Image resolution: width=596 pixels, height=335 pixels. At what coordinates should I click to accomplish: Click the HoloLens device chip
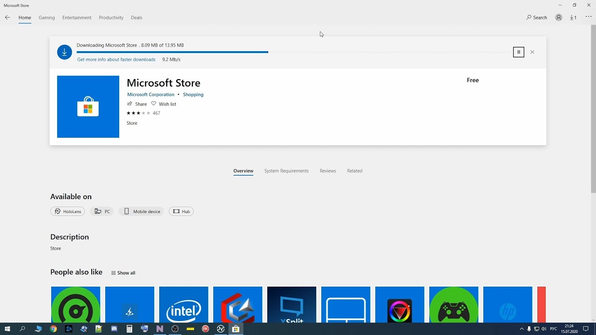coord(68,211)
